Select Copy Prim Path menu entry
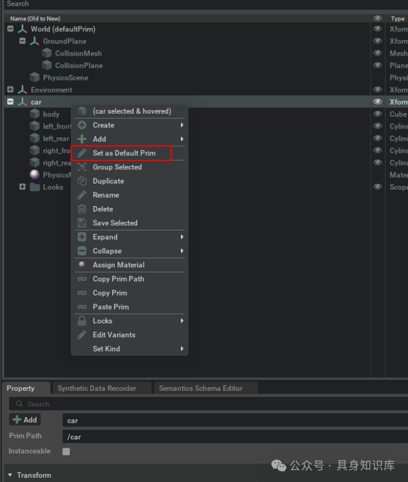Image resolution: width=408 pixels, height=482 pixels. [118, 279]
